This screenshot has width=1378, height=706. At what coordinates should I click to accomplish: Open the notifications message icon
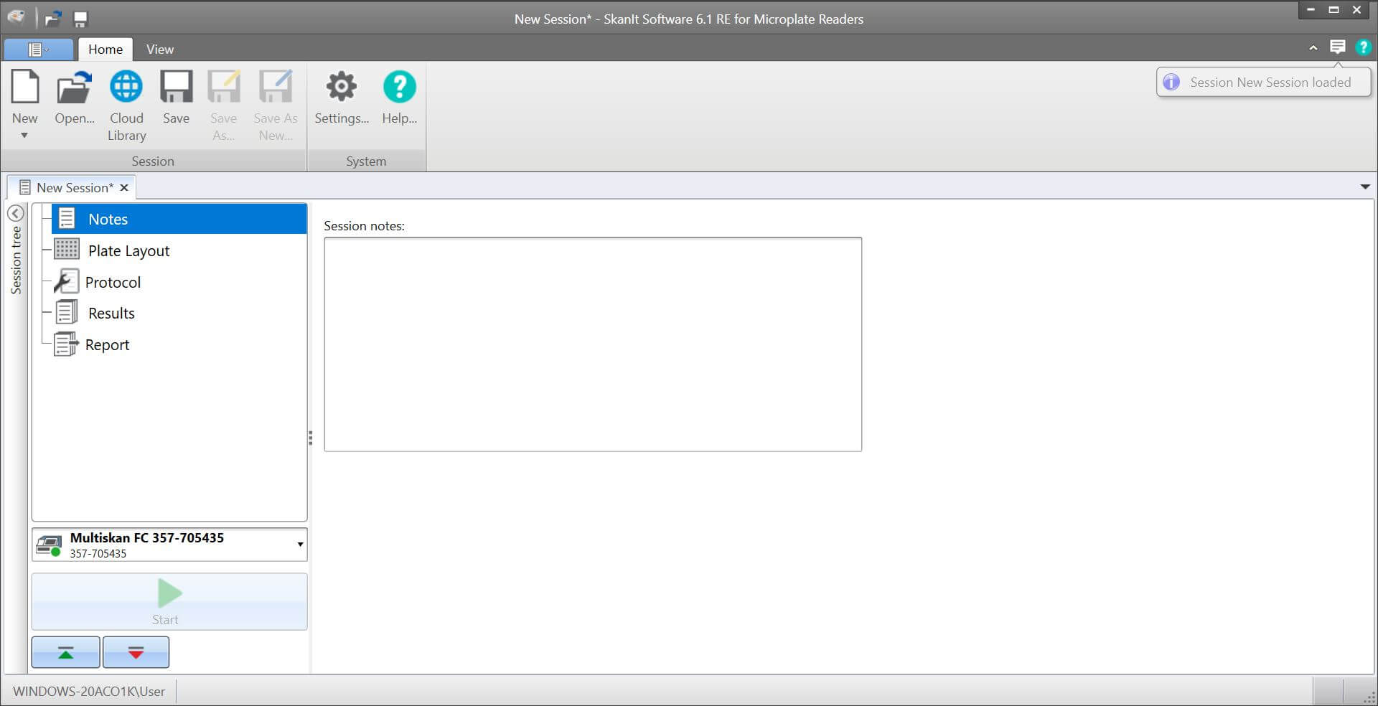tap(1337, 47)
